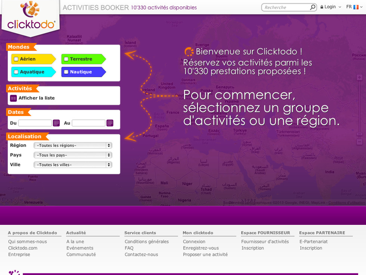Check the Nautique checkbox

pyautogui.click(x=66, y=72)
